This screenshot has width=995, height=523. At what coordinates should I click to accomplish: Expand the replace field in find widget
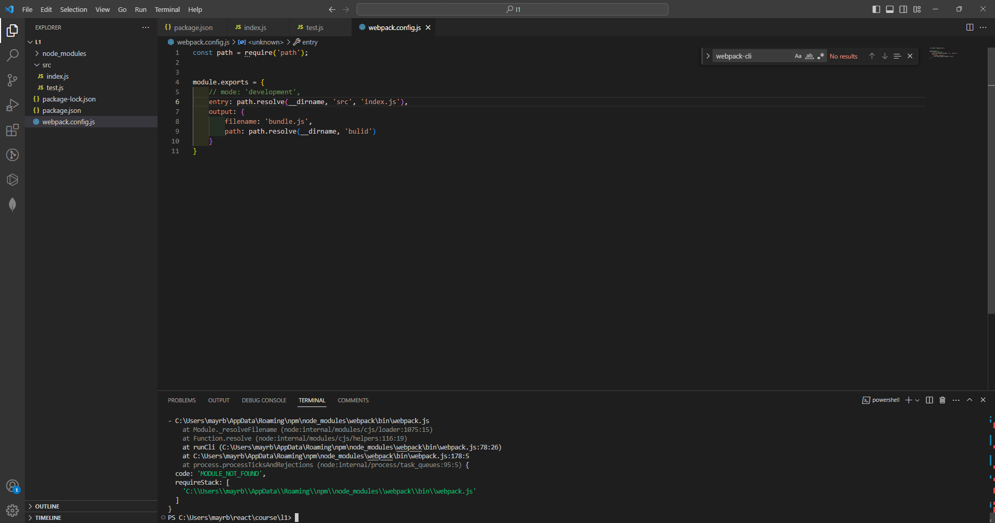708,56
